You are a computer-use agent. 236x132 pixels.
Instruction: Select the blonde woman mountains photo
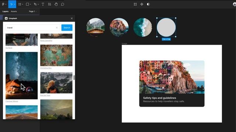coord(56,83)
